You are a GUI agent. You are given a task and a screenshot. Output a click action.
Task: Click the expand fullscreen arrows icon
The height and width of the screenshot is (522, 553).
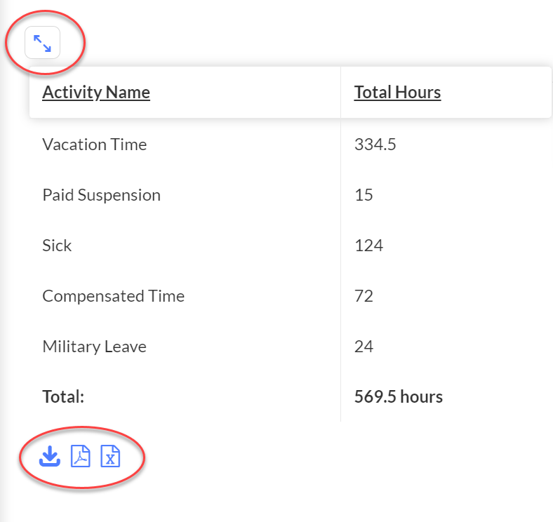click(x=42, y=43)
